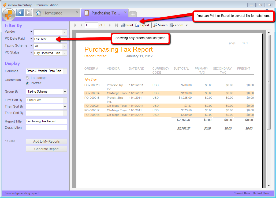Image resolution: width=276 pixels, height=198 pixels.
Task: Go to next report page
Action: (x=110, y=25)
